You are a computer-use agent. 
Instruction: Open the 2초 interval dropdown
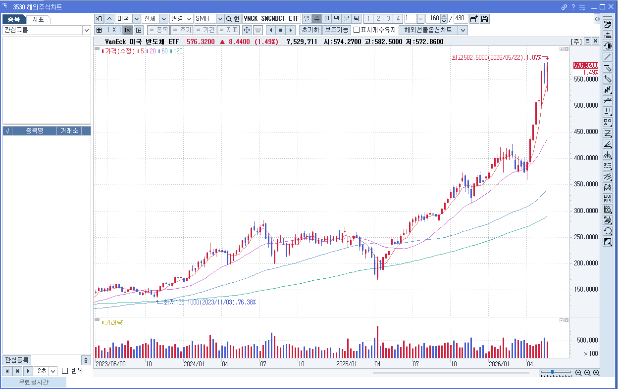coord(53,371)
